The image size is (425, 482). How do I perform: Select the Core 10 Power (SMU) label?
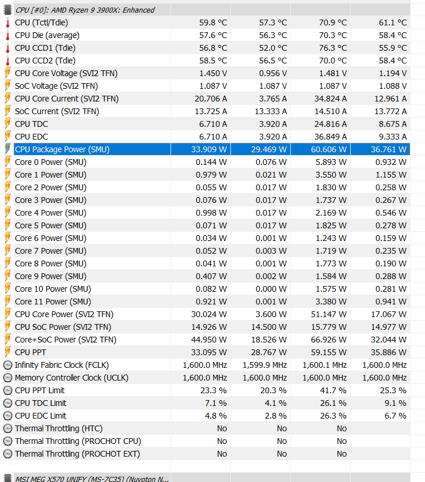[x=53, y=289]
